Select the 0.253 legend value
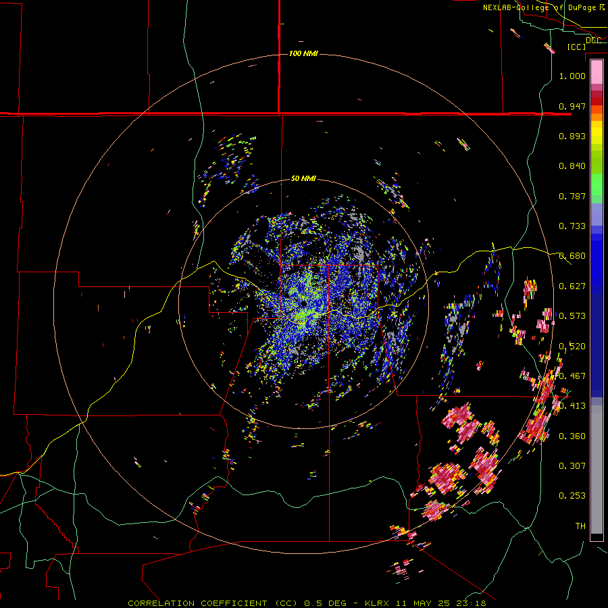The height and width of the screenshot is (608, 608). [x=572, y=496]
